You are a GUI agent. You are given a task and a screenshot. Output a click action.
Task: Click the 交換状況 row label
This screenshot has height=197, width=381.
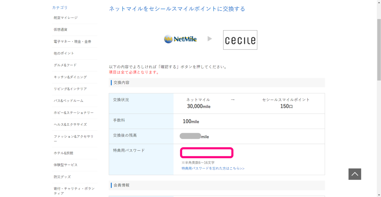pos(121,100)
